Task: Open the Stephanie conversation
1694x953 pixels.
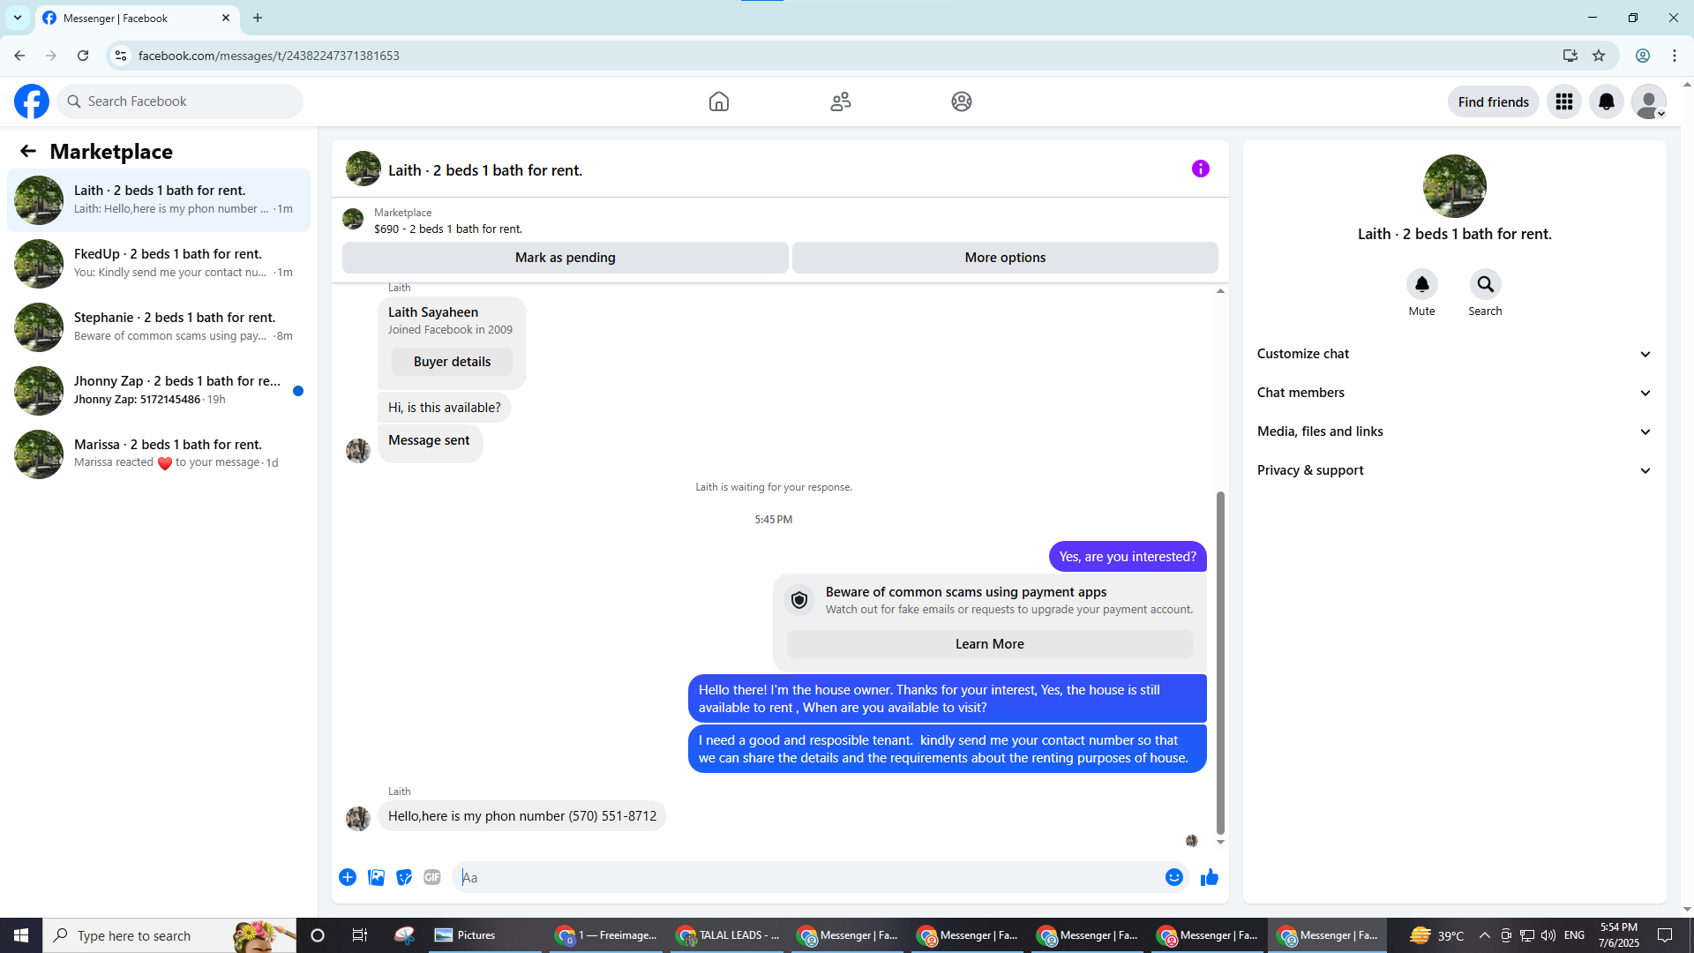Action: coord(159,327)
